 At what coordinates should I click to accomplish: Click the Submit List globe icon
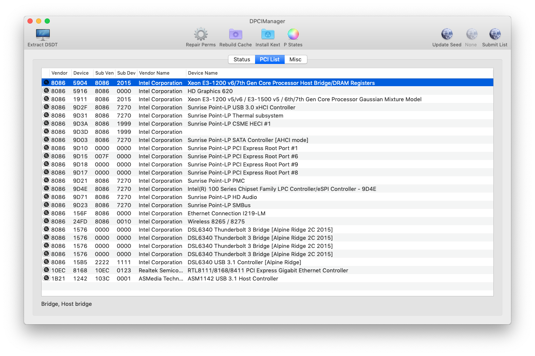[x=495, y=35]
